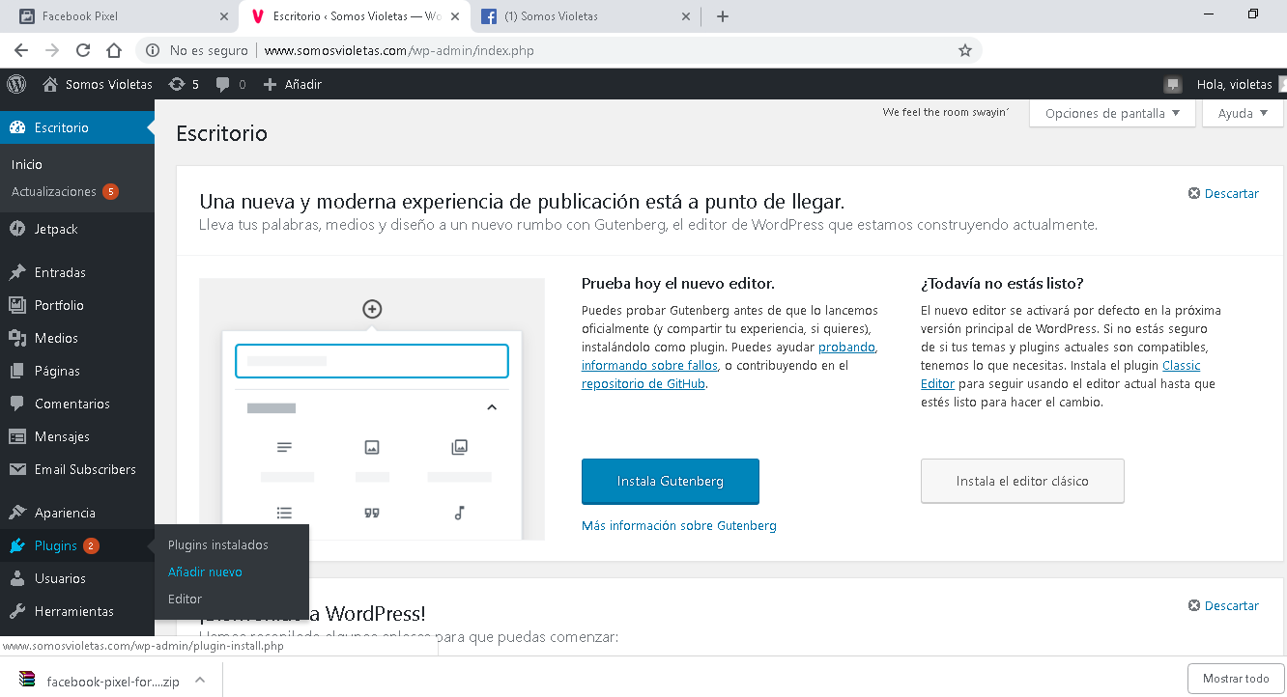The height and width of the screenshot is (697, 1287).
Task: Open Actualizaciones with 5 pending
Action: 64,191
